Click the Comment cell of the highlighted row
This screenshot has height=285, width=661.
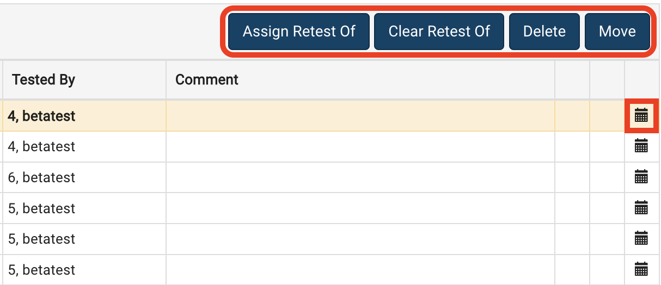click(x=360, y=116)
